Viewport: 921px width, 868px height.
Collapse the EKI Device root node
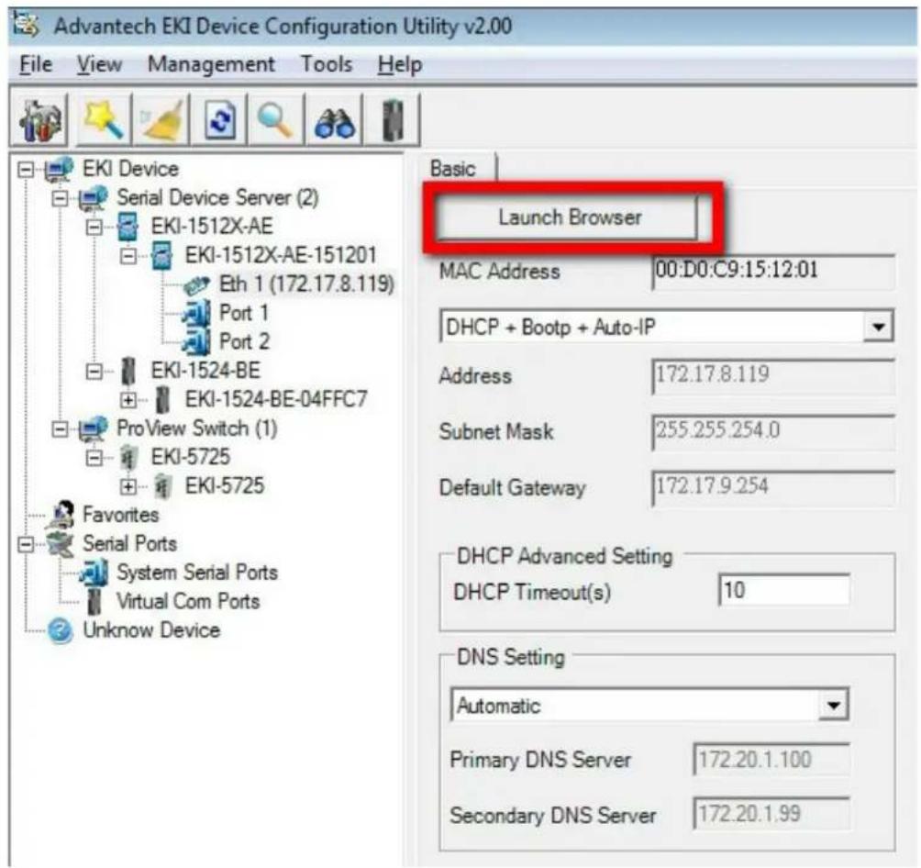26,170
